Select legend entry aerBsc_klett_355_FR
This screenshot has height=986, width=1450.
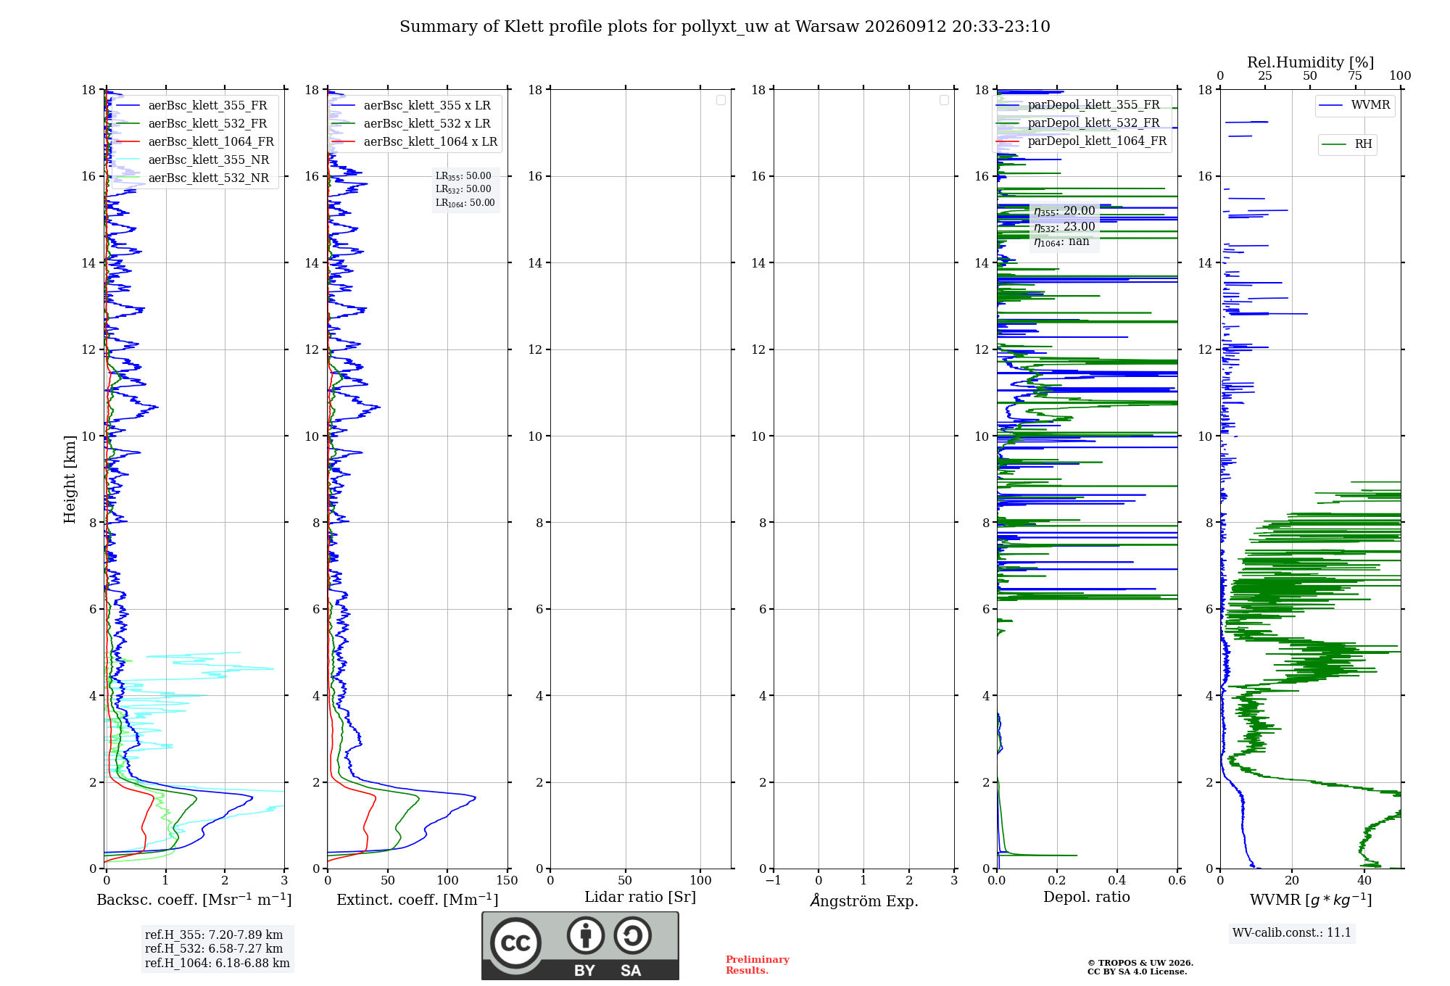[x=207, y=106]
